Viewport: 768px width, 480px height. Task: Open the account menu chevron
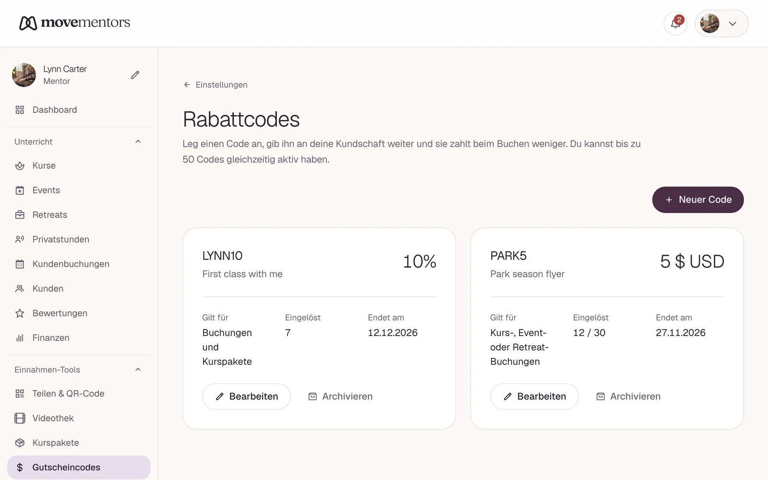732,24
